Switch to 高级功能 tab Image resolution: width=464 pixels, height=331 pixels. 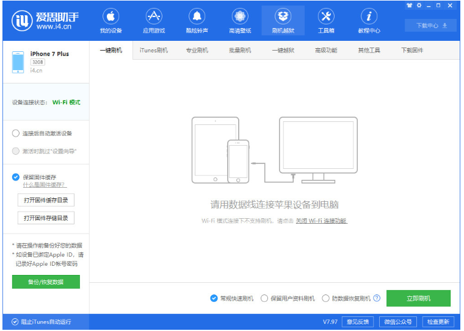pos(326,50)
